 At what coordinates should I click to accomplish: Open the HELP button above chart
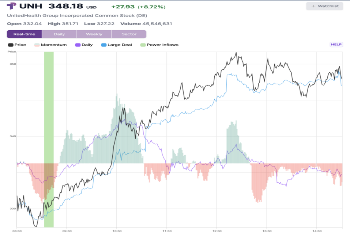click(x=336, y=45)
